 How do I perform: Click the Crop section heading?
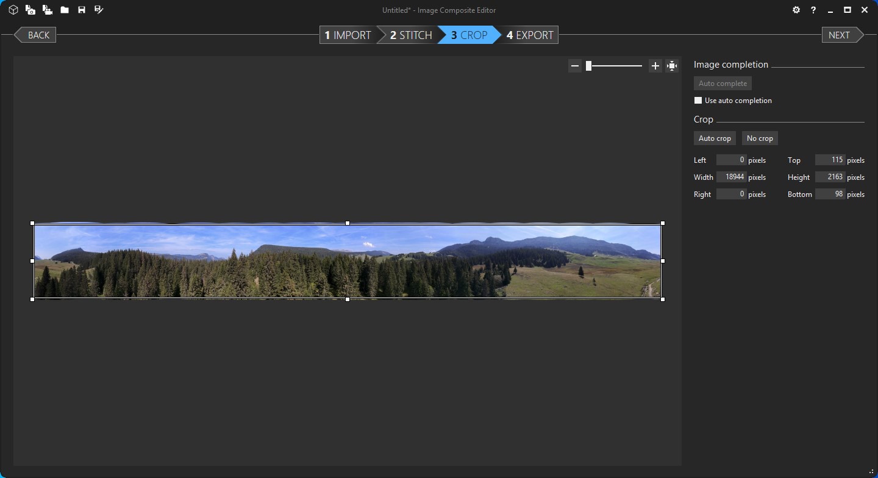pyautogui.click(x=704, y=120)
